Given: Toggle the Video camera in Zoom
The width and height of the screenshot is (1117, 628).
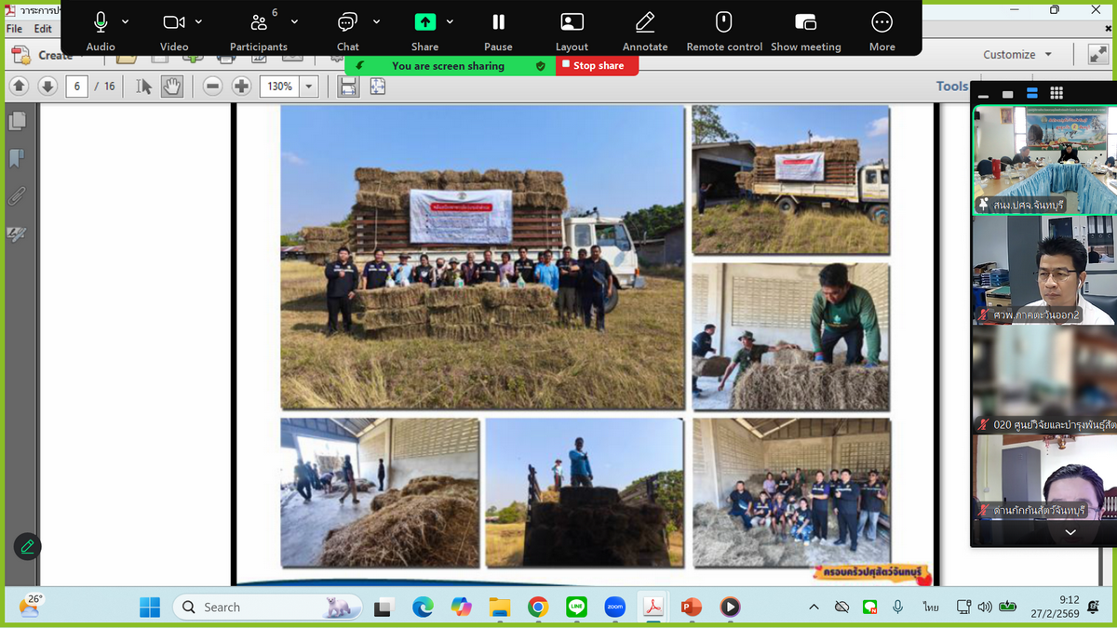Looking at the screenshot, I should coord(173,22).
